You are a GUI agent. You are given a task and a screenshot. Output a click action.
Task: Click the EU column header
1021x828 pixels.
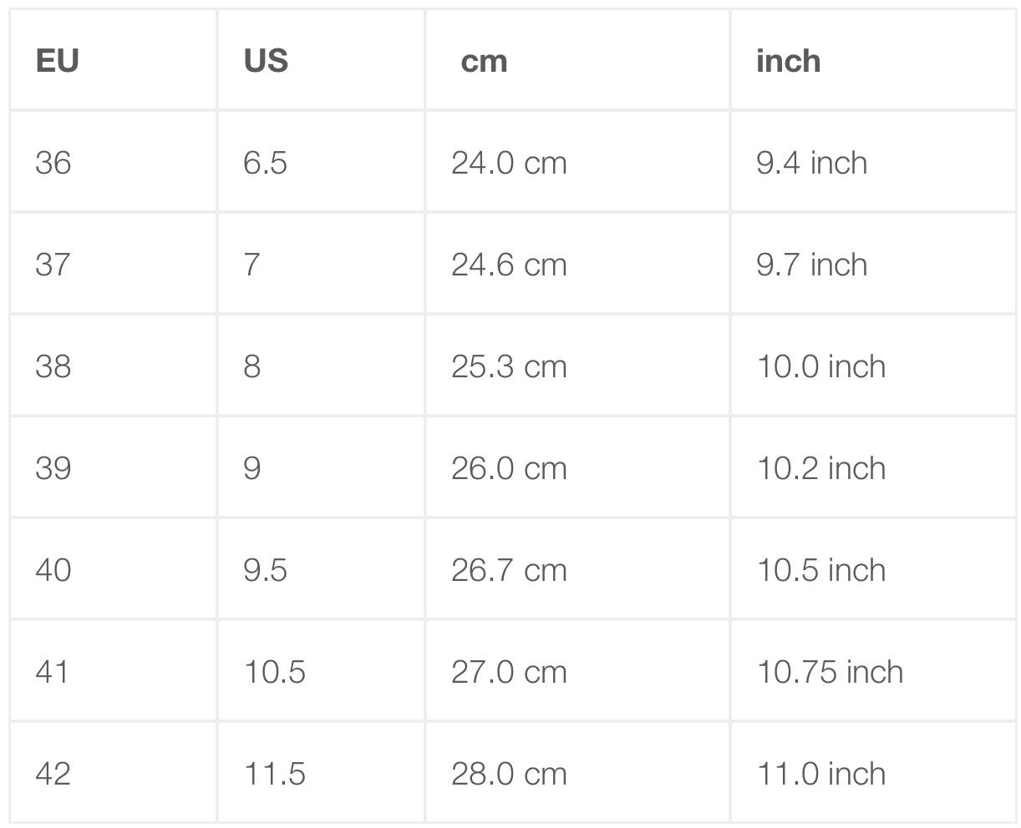pos(58,61)
